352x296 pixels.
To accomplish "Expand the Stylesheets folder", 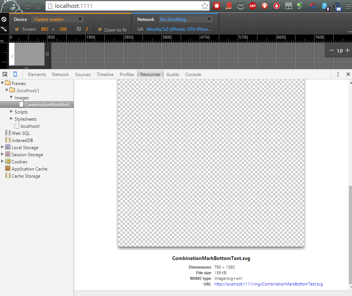I will (x=11, y=119).
